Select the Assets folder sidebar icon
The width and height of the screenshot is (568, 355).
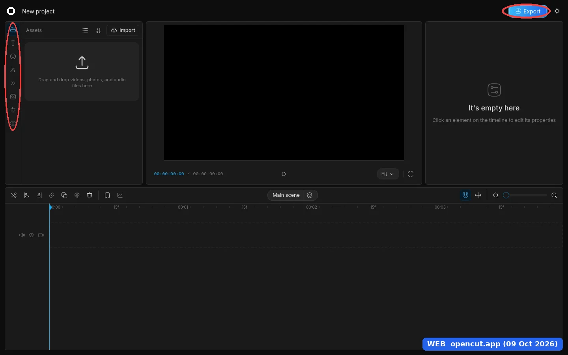[x=13, y=30]
